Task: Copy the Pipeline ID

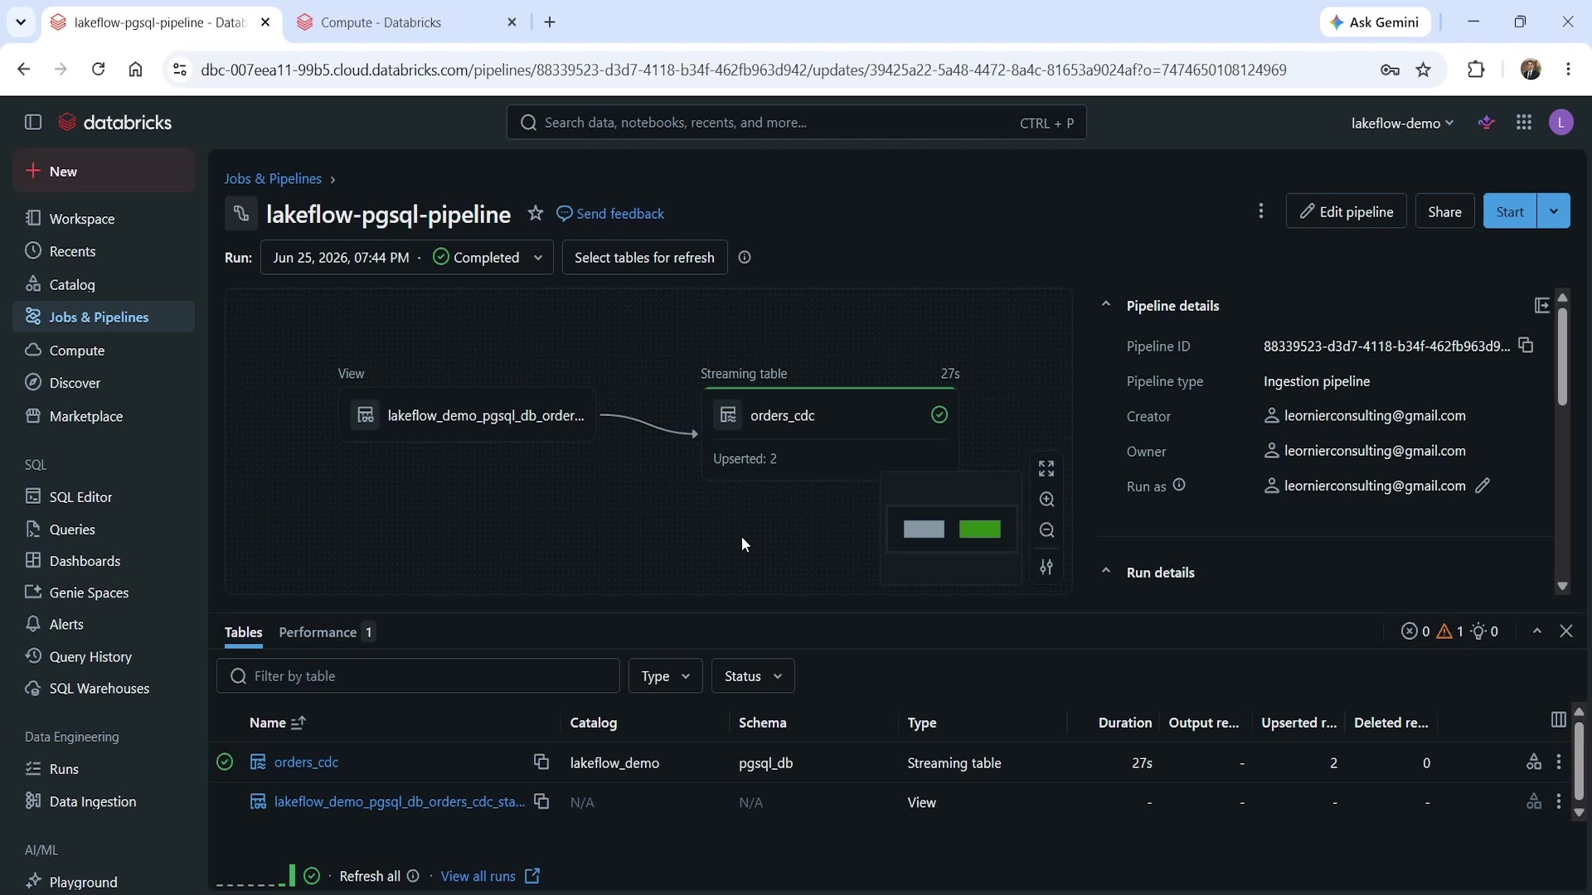Action: click(x=1526, y=346)
